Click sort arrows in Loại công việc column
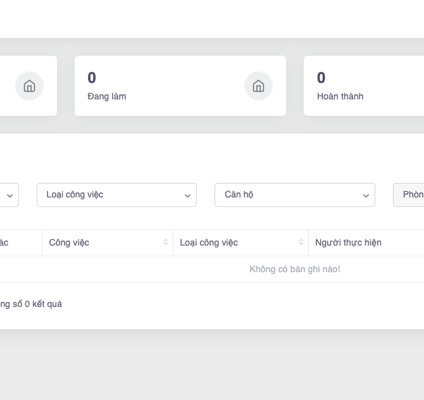Screen dimensions: 424x400 301,242
